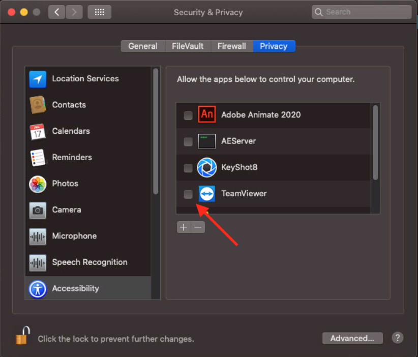Click the Microphone waveform icon
Viewport: 418px width, 357px height.
(x=38, y=236)
